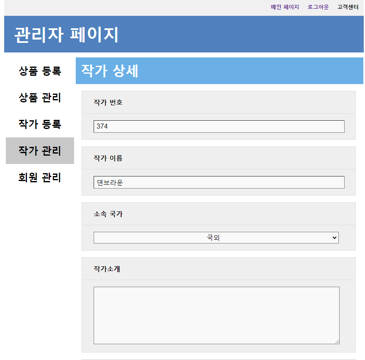Image resolution: width=365 pixels, height=360 pixels.
Task: Navigate to 회원 관리 in the sidebar
Action: [40, 177]
